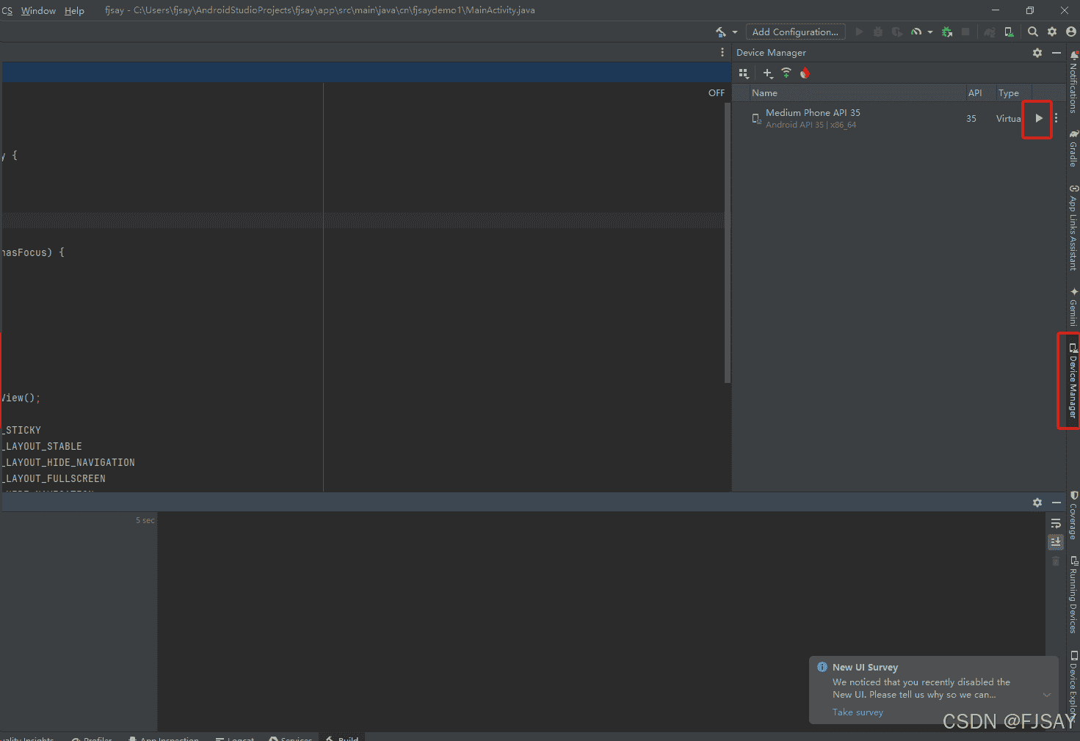Open the Add Device plus menu

[767, 73]
